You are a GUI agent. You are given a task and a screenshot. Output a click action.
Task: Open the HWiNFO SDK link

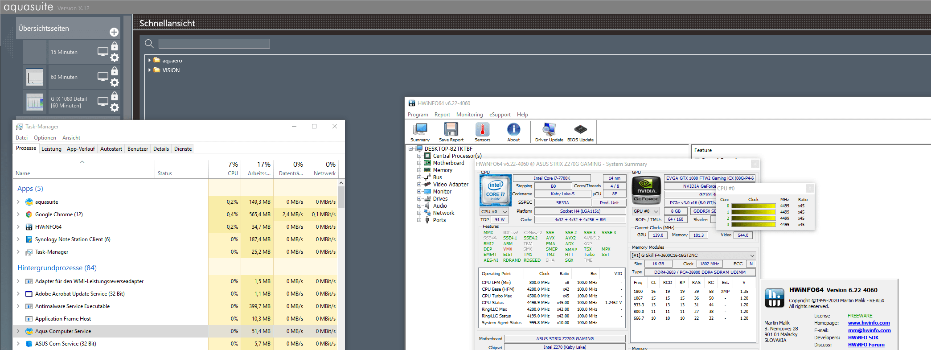point(863,338)
